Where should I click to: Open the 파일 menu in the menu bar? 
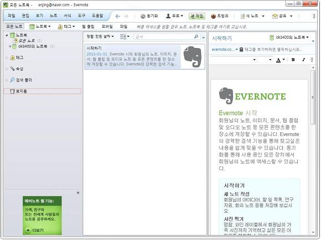pyautogui.click(x=11, y=15)
